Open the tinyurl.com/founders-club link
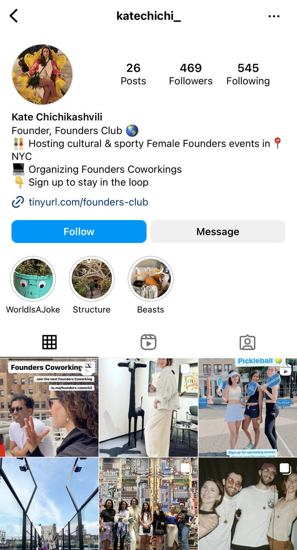 point(88,202)
